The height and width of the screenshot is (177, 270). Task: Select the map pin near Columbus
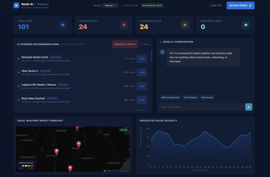57,152
